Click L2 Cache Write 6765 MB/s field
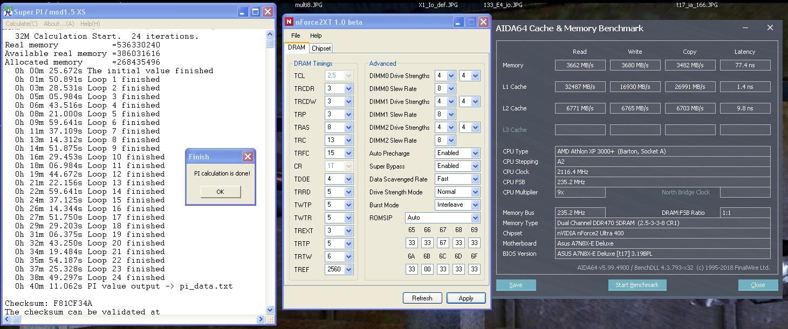The width and height of the screenshot is (788, 329). [x=635, y=108]
